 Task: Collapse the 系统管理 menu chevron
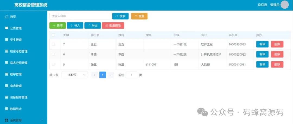pyautogui.click(x=42, y=120)
